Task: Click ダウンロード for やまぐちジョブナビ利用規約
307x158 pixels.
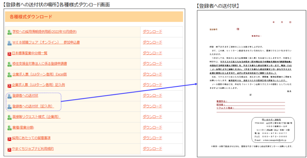Action: 152,149
